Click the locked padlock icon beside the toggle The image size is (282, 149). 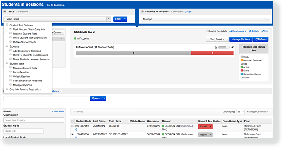tap(216, 48)
